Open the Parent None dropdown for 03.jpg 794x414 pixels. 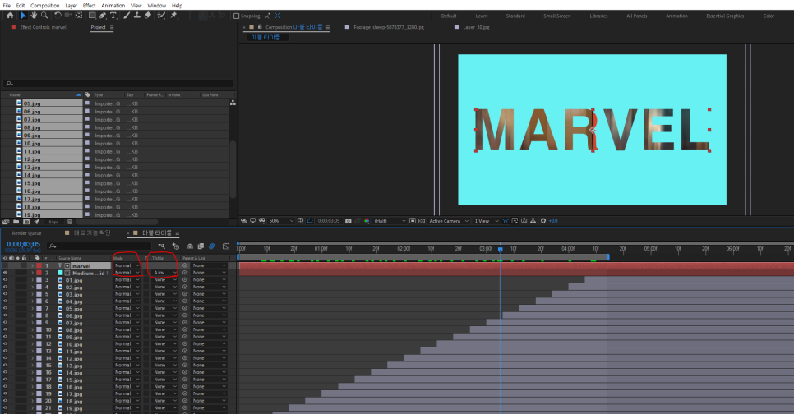[209, 293]
